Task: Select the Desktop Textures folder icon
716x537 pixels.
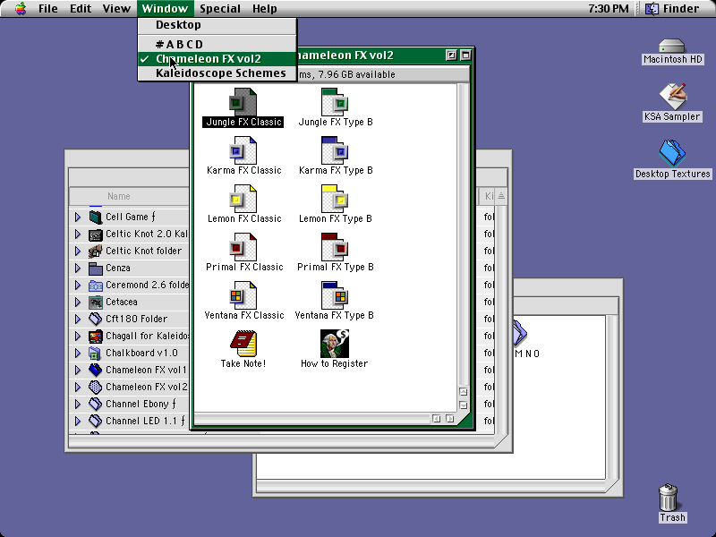Action: 672,153
